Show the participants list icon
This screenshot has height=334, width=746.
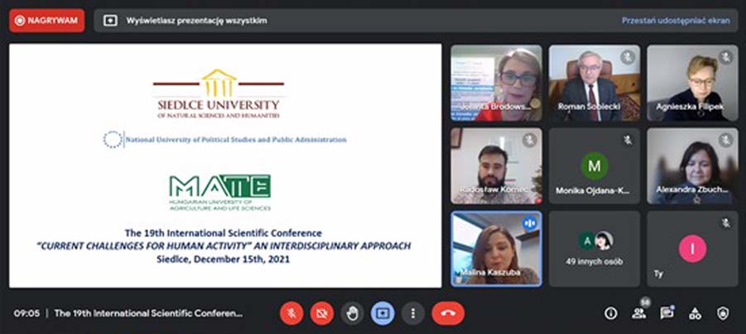(x=639, y=313)
